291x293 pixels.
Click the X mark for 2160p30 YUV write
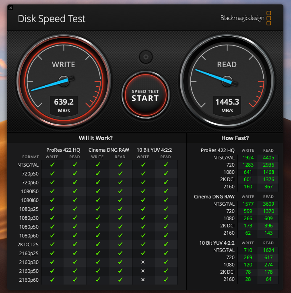pyautogui.click(x=143, y=262)
